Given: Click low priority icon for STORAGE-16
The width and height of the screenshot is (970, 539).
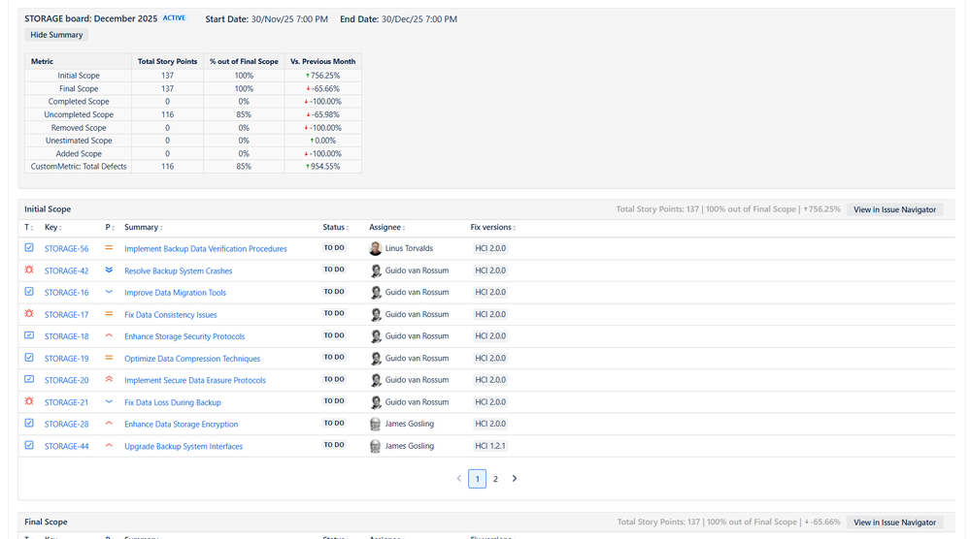Looking at the screenshot, I should [109, 292].
